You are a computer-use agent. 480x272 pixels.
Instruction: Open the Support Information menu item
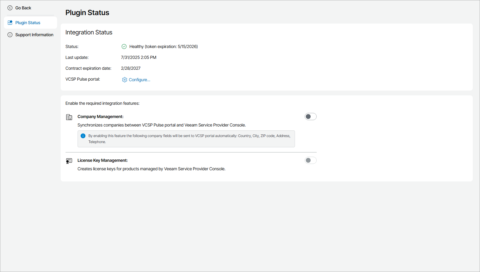click(x=34, y=35)
